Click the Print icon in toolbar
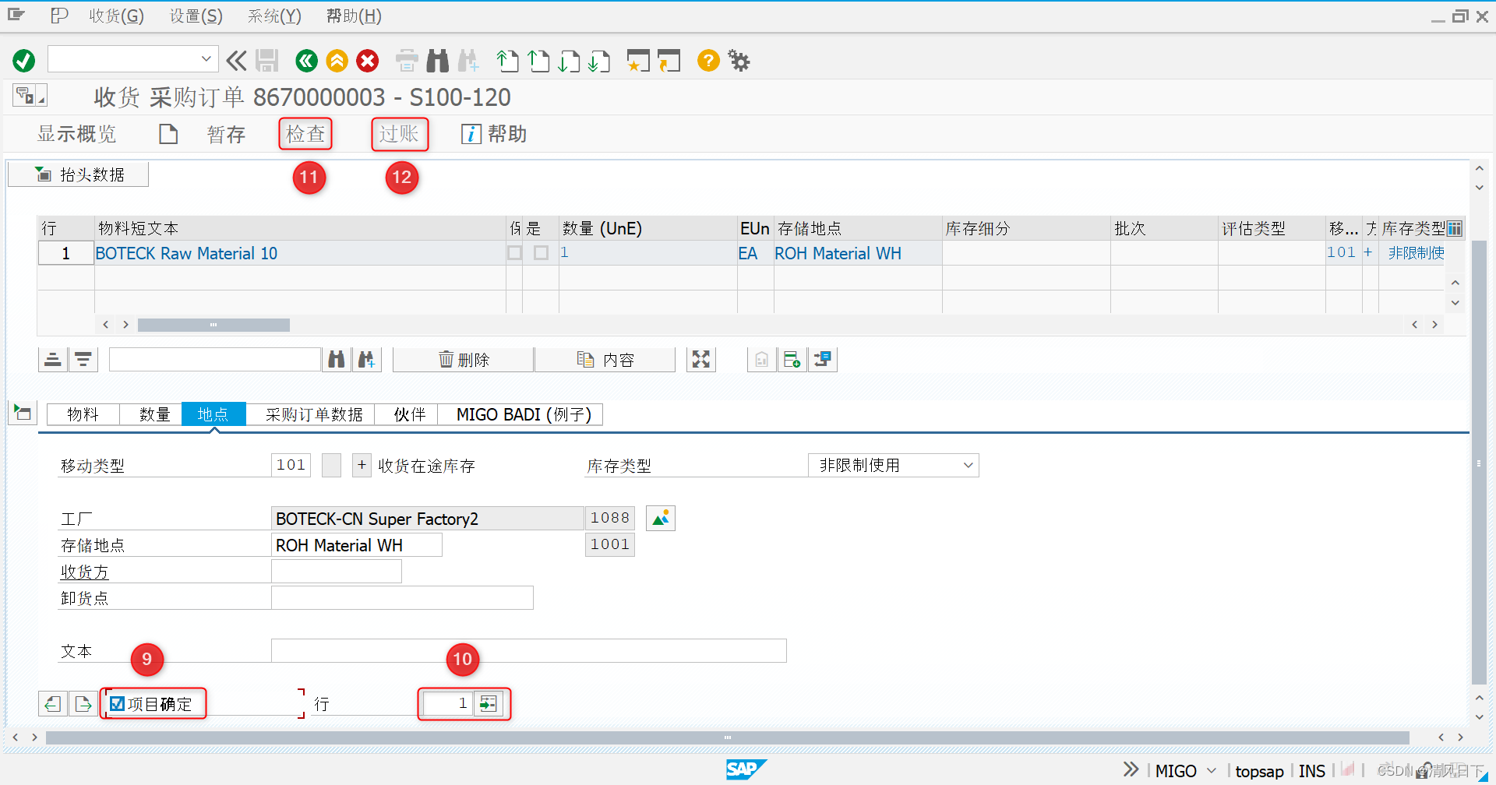The width and height of the screenshot is (1496, 785). 407,60
